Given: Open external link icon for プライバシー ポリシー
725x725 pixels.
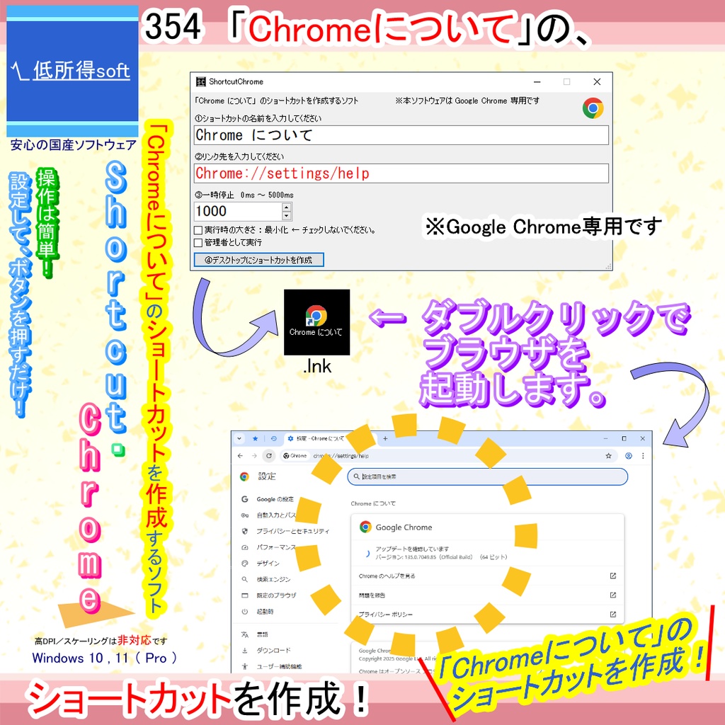Looking at the screenshot, I should pyautogui.click(x=612, y=614).
